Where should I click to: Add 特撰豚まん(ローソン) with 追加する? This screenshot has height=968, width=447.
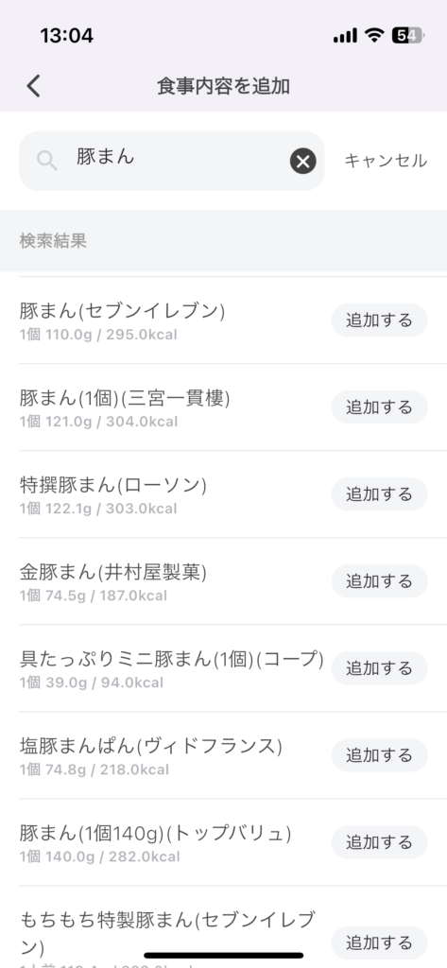click(380, 493)
